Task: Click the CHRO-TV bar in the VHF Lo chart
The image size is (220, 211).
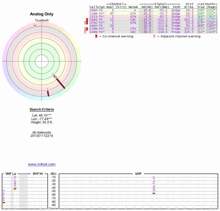Action: tap(15, 189)
